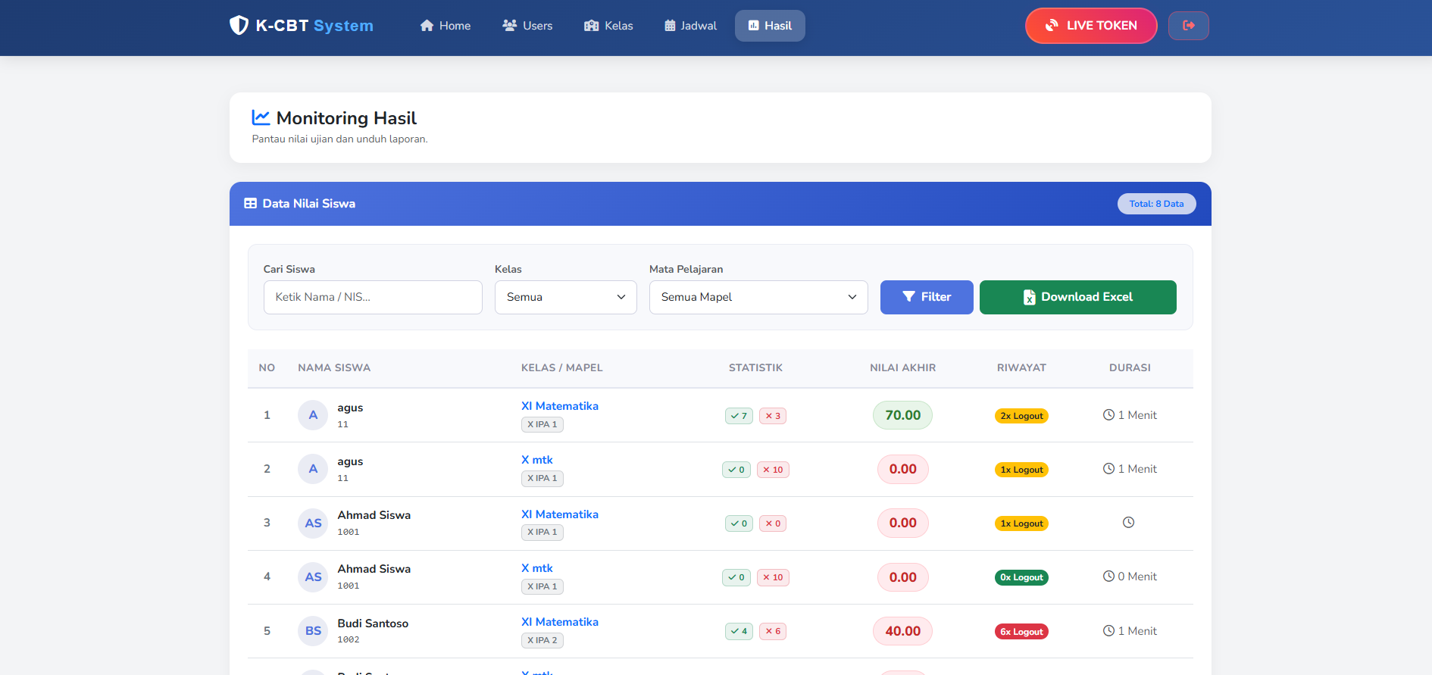Download the Excel report
The height and width of the screenshot is (675, 1432).
[1077, 297]
